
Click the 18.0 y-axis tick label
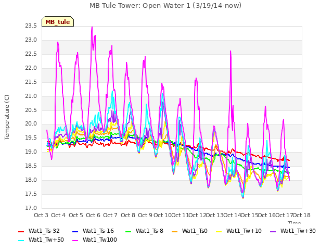point(31,180)
